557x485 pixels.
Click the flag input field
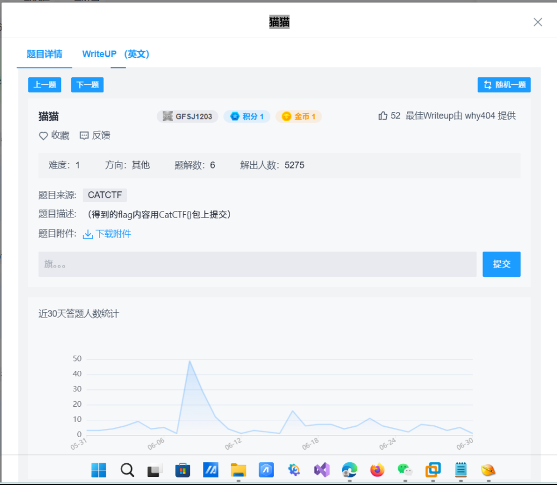coord(257,264)
